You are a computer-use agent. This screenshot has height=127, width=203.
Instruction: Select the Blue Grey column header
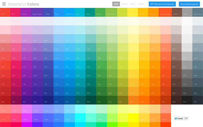point(198,12)
